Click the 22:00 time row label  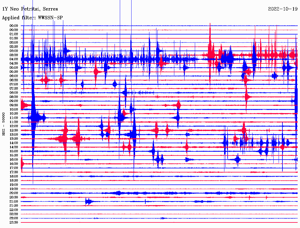tap(14, 210)
